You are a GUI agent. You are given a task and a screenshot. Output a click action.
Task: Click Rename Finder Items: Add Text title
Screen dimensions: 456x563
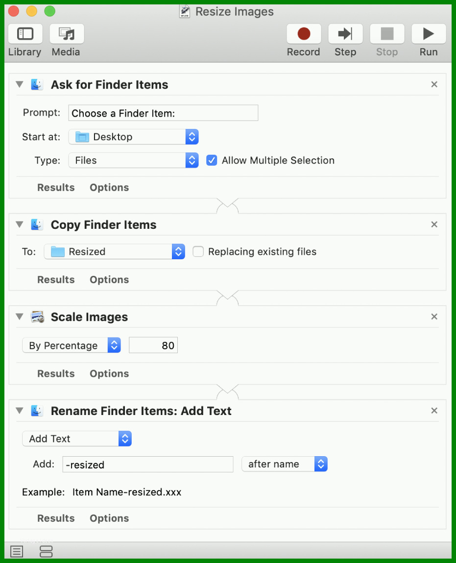click(x=141, y=411)
